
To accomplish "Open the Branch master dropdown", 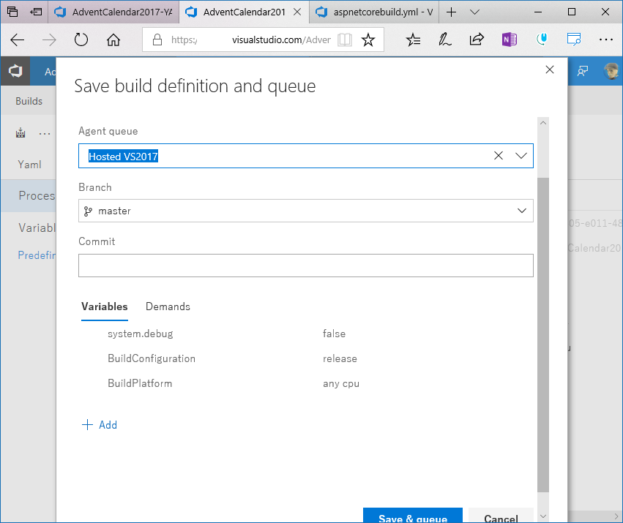I will [305, 211].
